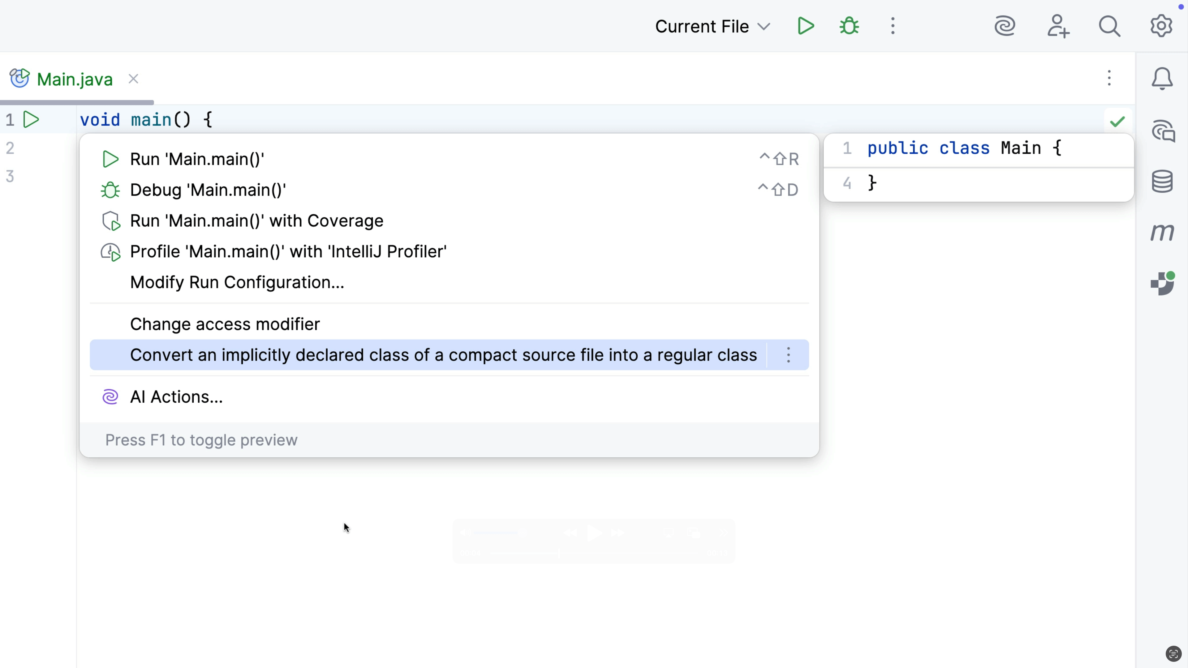Image resolution: width=1188 pixels, height=668 pixels.
Task: Expand the Current File run configuration dropdown
Action: point(712,26)
